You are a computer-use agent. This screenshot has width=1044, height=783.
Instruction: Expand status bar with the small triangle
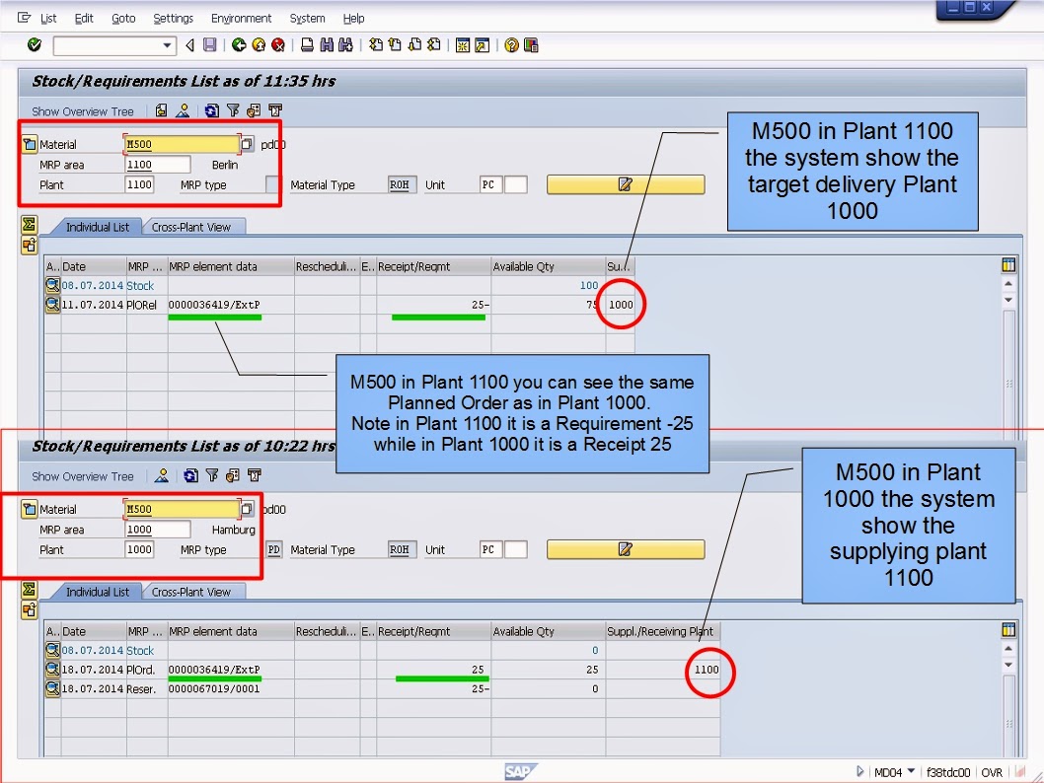point(859,772)
